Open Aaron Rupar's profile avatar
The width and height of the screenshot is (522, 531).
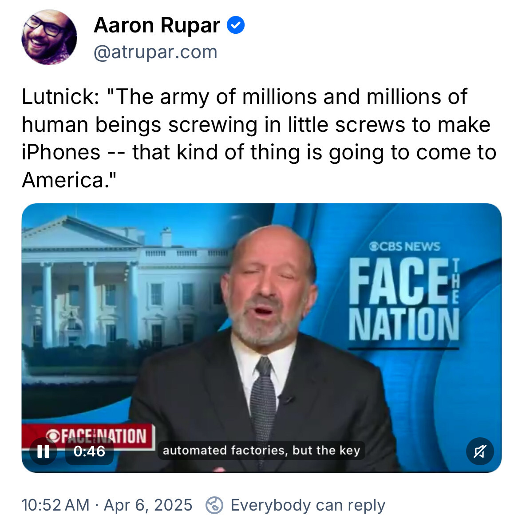49,38
